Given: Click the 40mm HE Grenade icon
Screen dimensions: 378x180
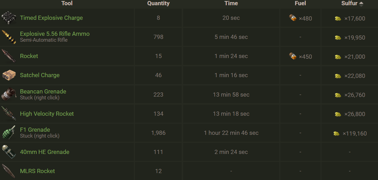Looking at the screenshot, I should (8, 152).
